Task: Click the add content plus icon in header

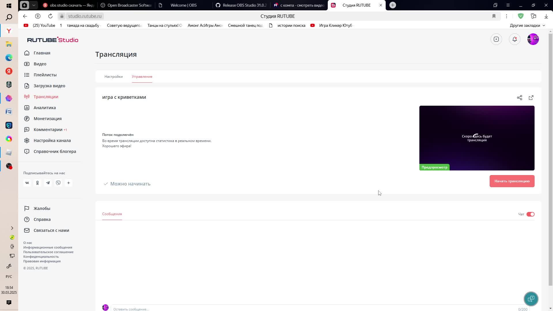Action: [496, 39]
